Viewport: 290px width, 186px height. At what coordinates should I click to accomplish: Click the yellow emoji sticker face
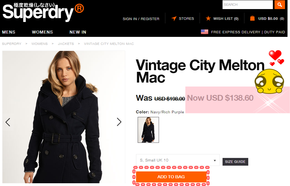(x=269, y=81)
